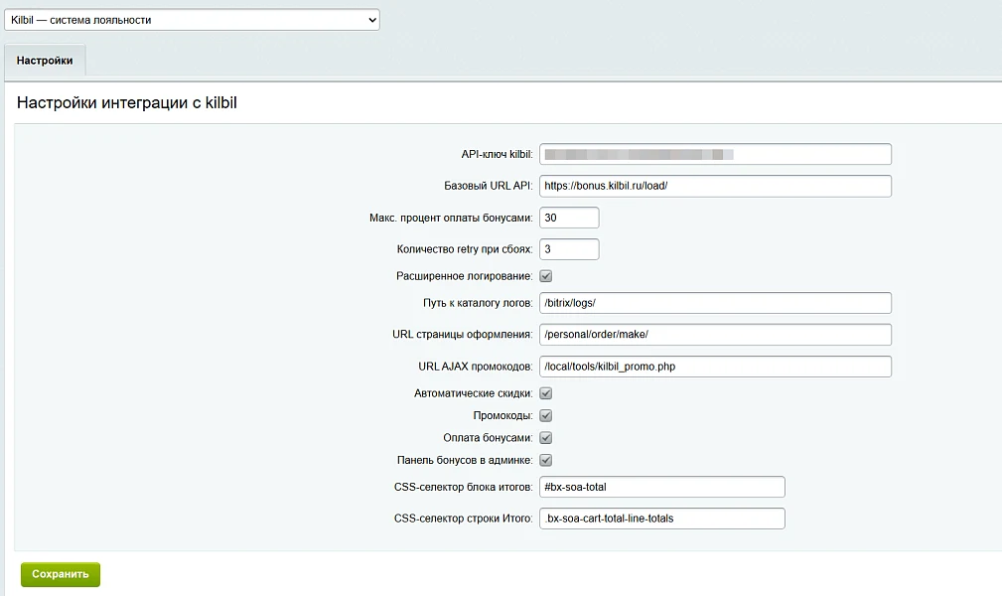Click the URL страницы оформления label

[x=462, y=335]
